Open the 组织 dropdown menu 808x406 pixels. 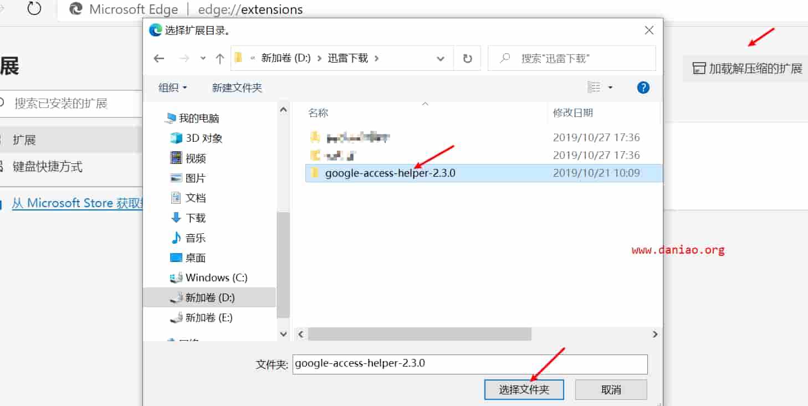point(173,88)
